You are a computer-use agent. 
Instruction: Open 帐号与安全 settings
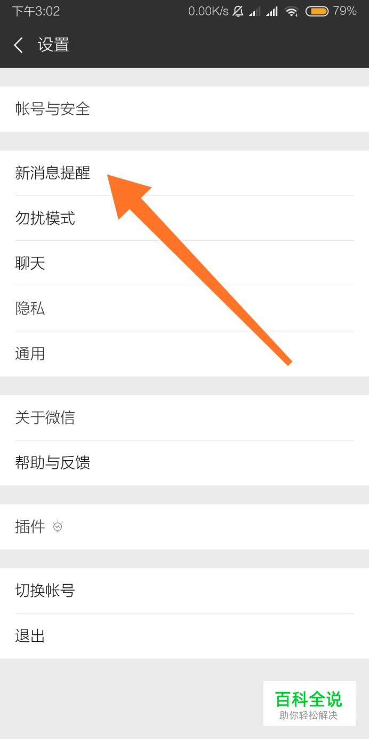pyautogui.click(x=184, y=109)
